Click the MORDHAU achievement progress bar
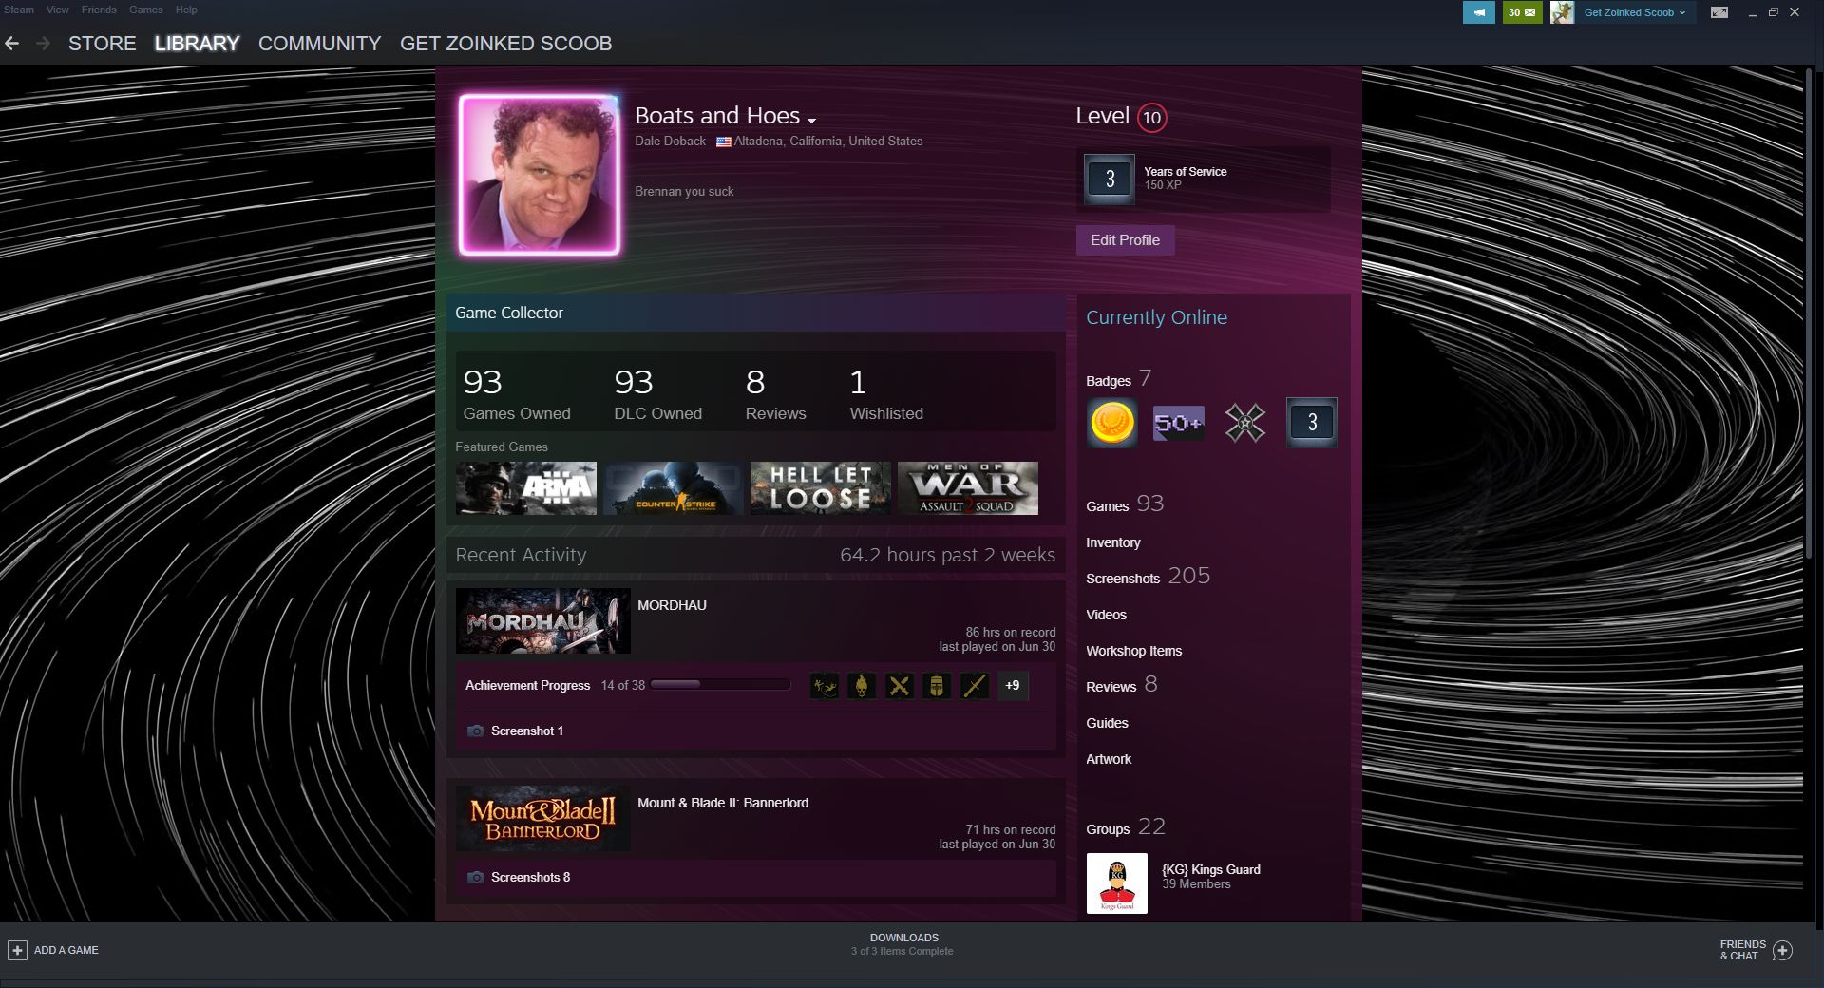 (720, 685)
